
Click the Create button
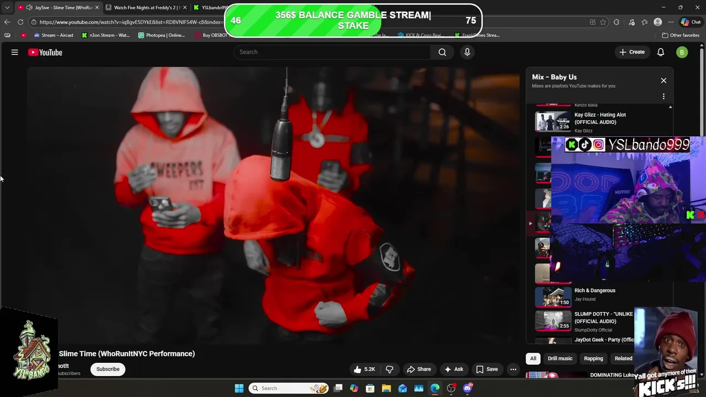[632, 52]
